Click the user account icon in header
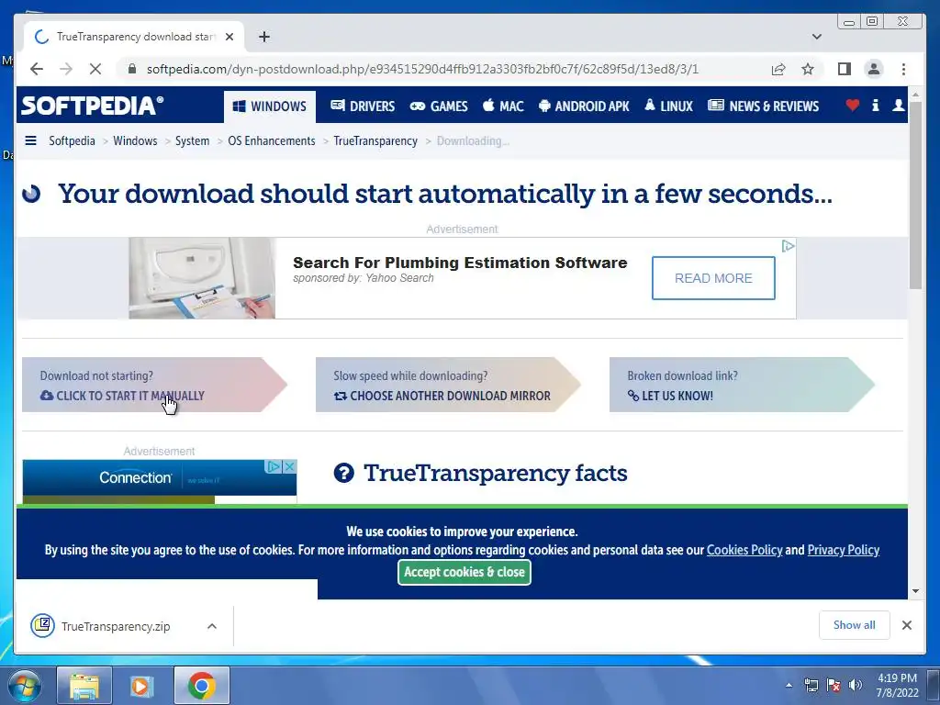Viewport: 940px width, 705px height. (898, 106)
